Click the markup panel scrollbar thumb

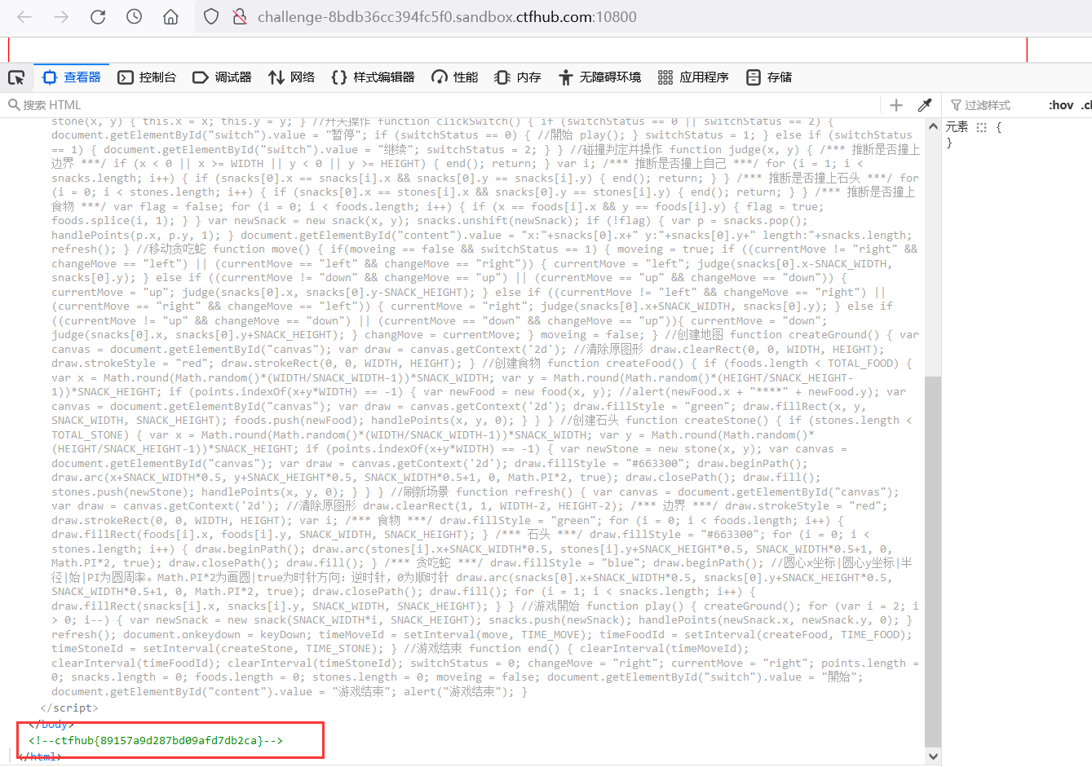pos(933,562)
